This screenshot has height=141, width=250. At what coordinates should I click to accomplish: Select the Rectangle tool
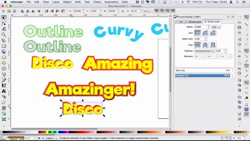click(4, 46)
